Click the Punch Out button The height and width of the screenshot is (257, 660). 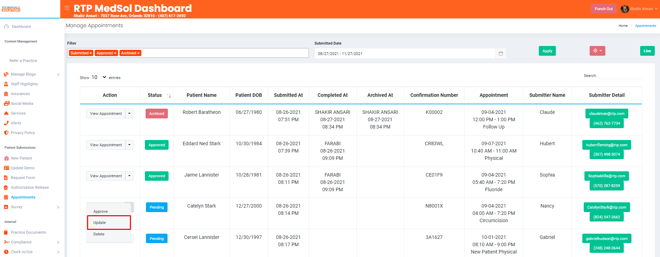(x=604, y=9)
